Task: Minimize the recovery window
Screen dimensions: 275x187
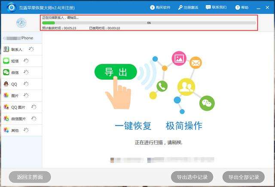Action: [258, 8]
